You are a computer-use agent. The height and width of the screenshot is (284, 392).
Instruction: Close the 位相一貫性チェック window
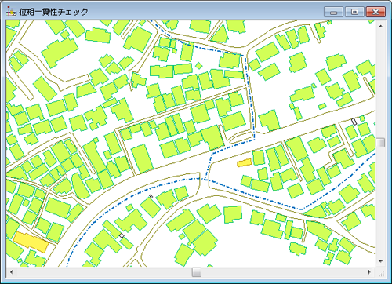click(376, 12)
